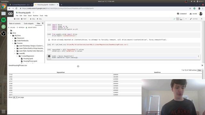
Task: Close the IowaHousingPrices.csv viewer
Action: click(202, 65)
